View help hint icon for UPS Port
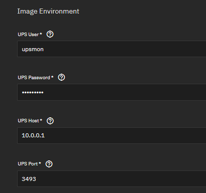This screenshot has height=193, width=206. pyautogui.click(x=49, y=164)
